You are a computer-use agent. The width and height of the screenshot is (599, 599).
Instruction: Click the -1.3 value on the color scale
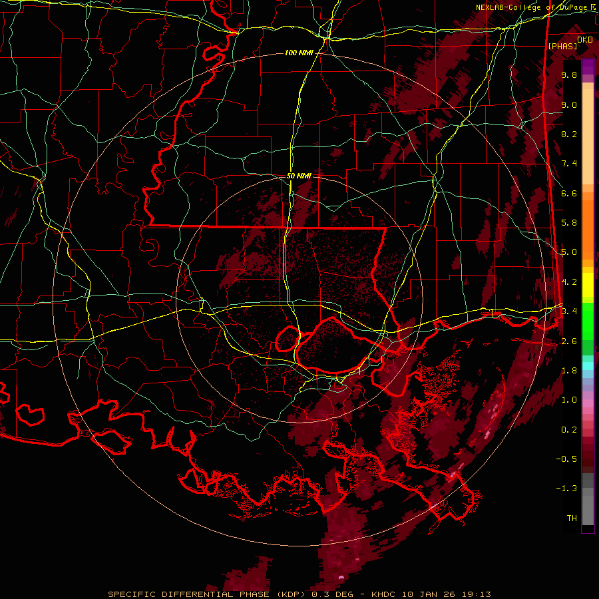(x=566, y=489)
